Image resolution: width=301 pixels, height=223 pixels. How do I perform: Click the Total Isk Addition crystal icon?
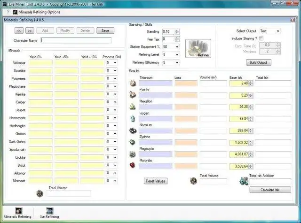click(244, 181)
